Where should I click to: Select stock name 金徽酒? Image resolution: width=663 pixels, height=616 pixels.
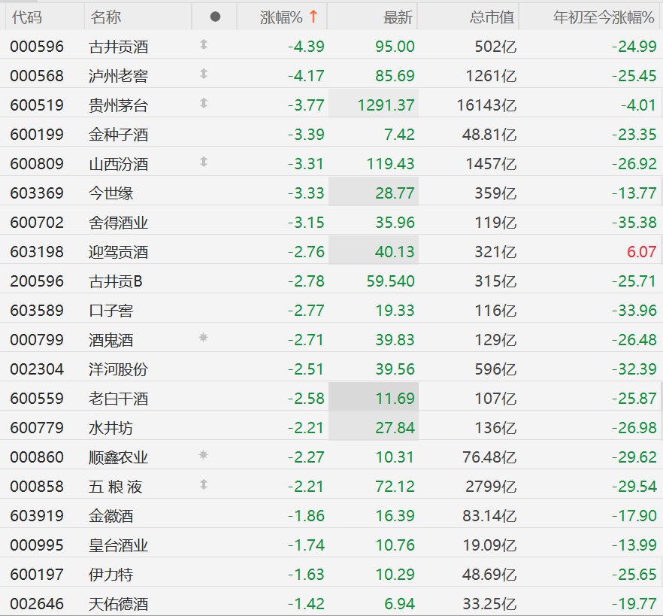pyautogui.click(x=110, y=516)
